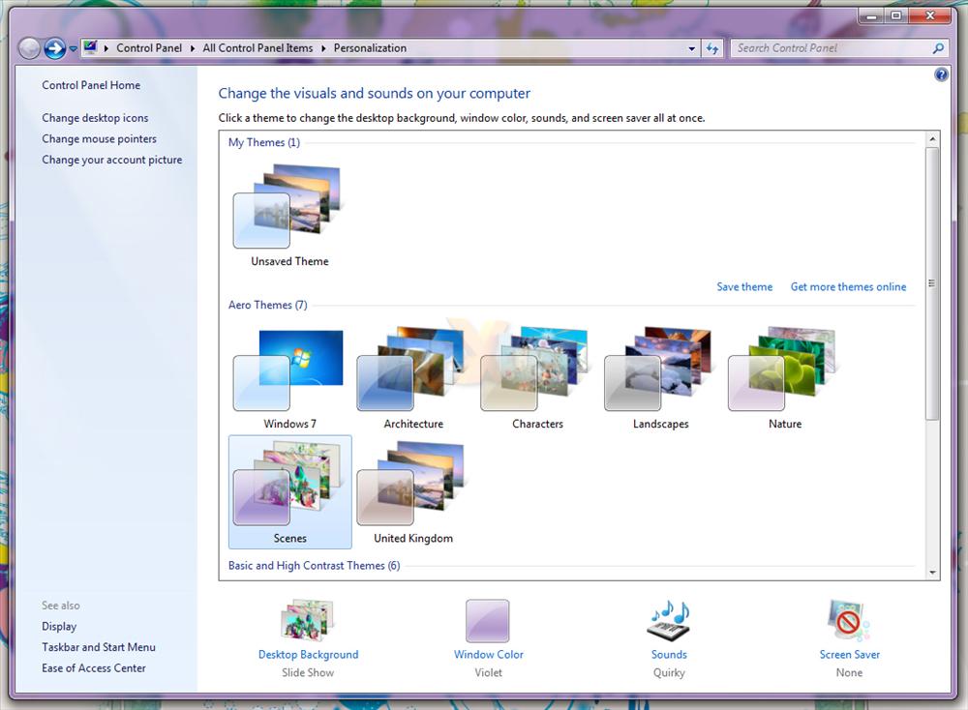968x710 pixels.
Task: Close the Personalization window
Action: 929,16
